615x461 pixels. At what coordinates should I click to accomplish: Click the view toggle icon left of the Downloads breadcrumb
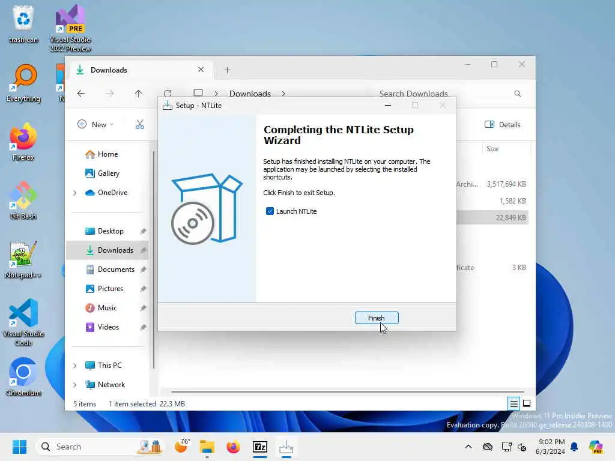tap(198, 93)
